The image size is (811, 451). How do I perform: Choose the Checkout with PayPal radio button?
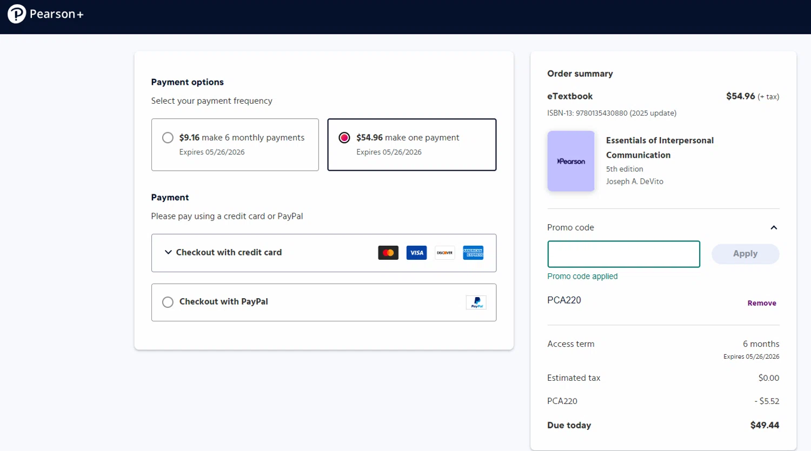[x=168, y=302]
